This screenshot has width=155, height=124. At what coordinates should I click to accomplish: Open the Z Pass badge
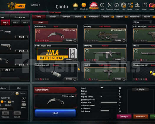coord(17,6)
